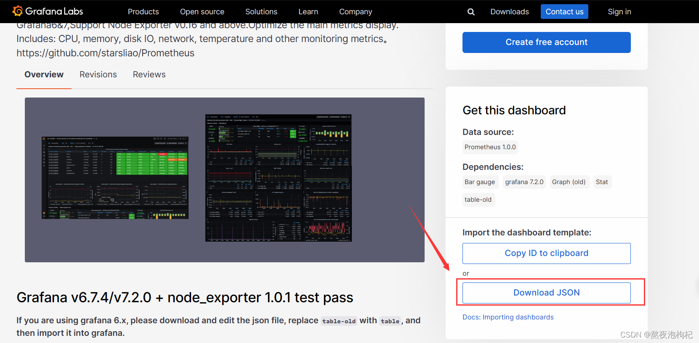Open the left dashboard screenshot thumbnail
The image size is (699, 343).
(115, 178)
